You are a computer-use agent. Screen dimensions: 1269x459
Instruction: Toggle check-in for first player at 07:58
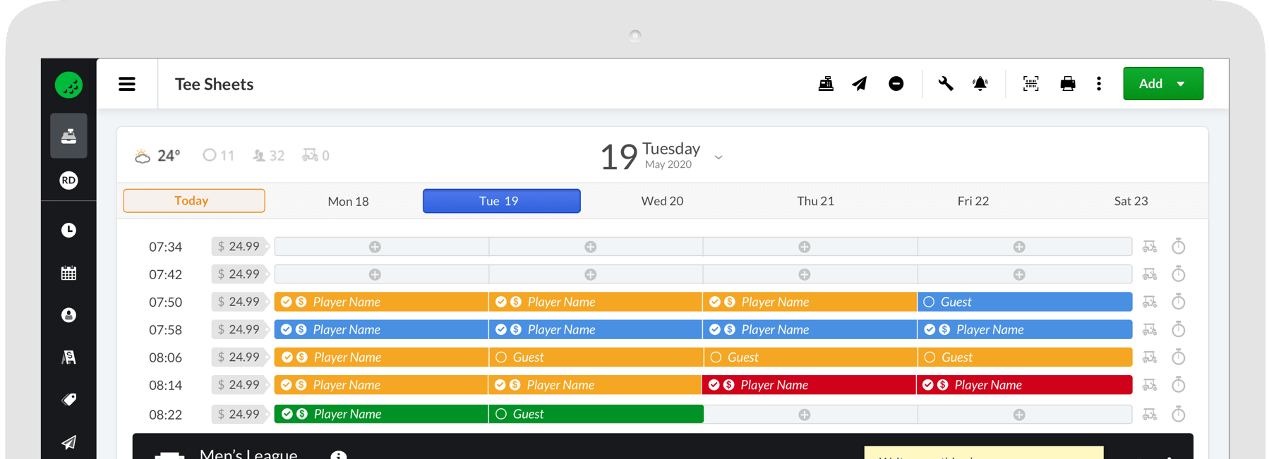(286, 329)
